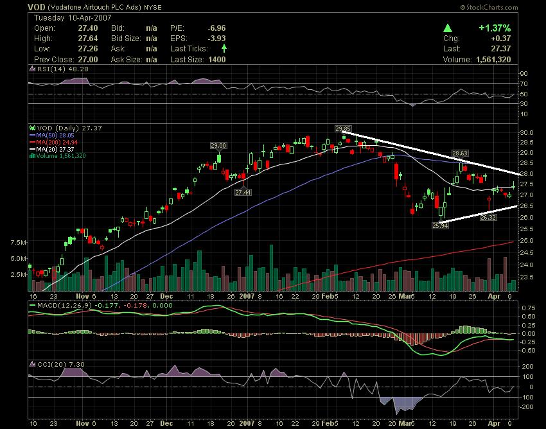Click the 28.63 price annotation

[460, 153]
